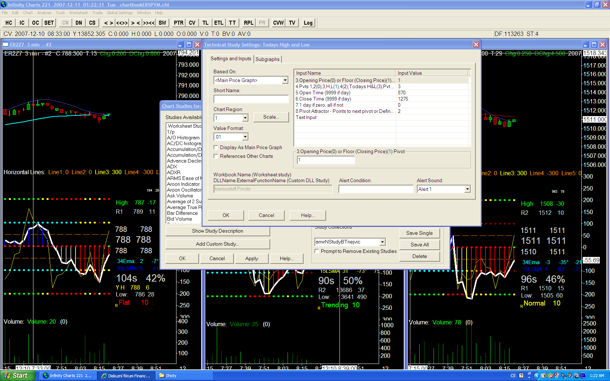The image size is (610, 381).
Task: Toggle Prompt to Remove Existing Studies
Action: coord(317,251)
